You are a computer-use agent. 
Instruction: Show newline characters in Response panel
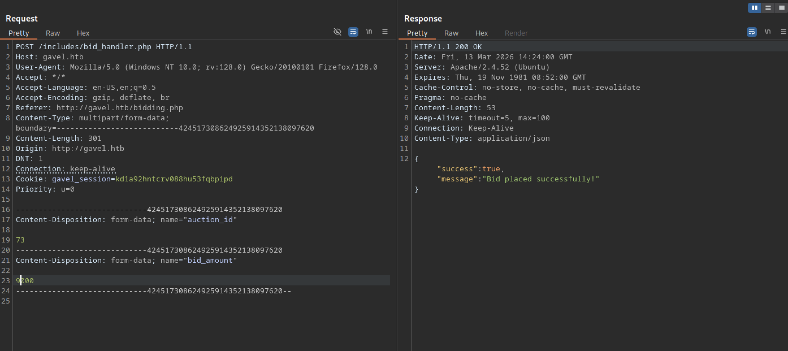tap(768, 32)
